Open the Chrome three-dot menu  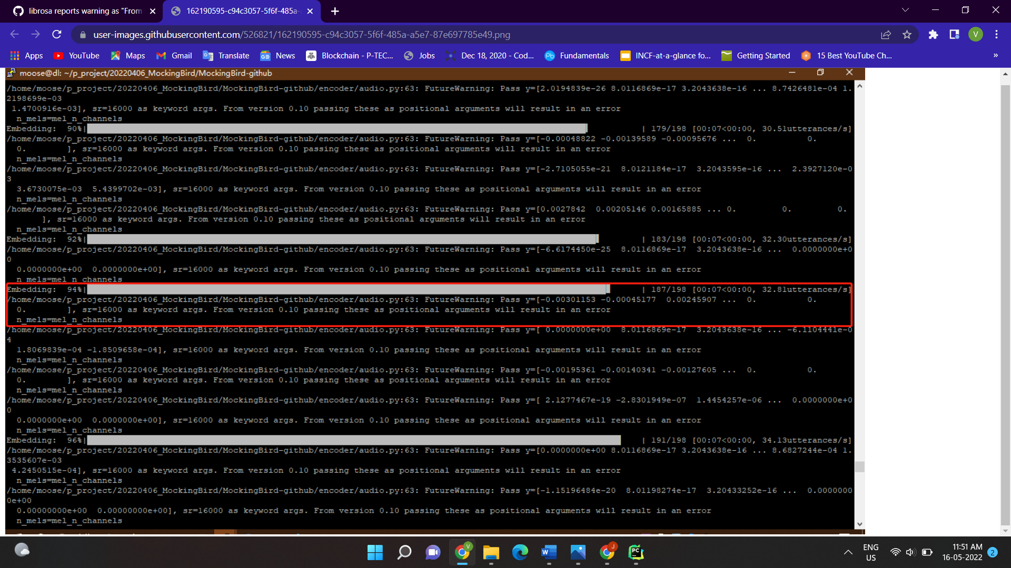(x=996, y=34)
